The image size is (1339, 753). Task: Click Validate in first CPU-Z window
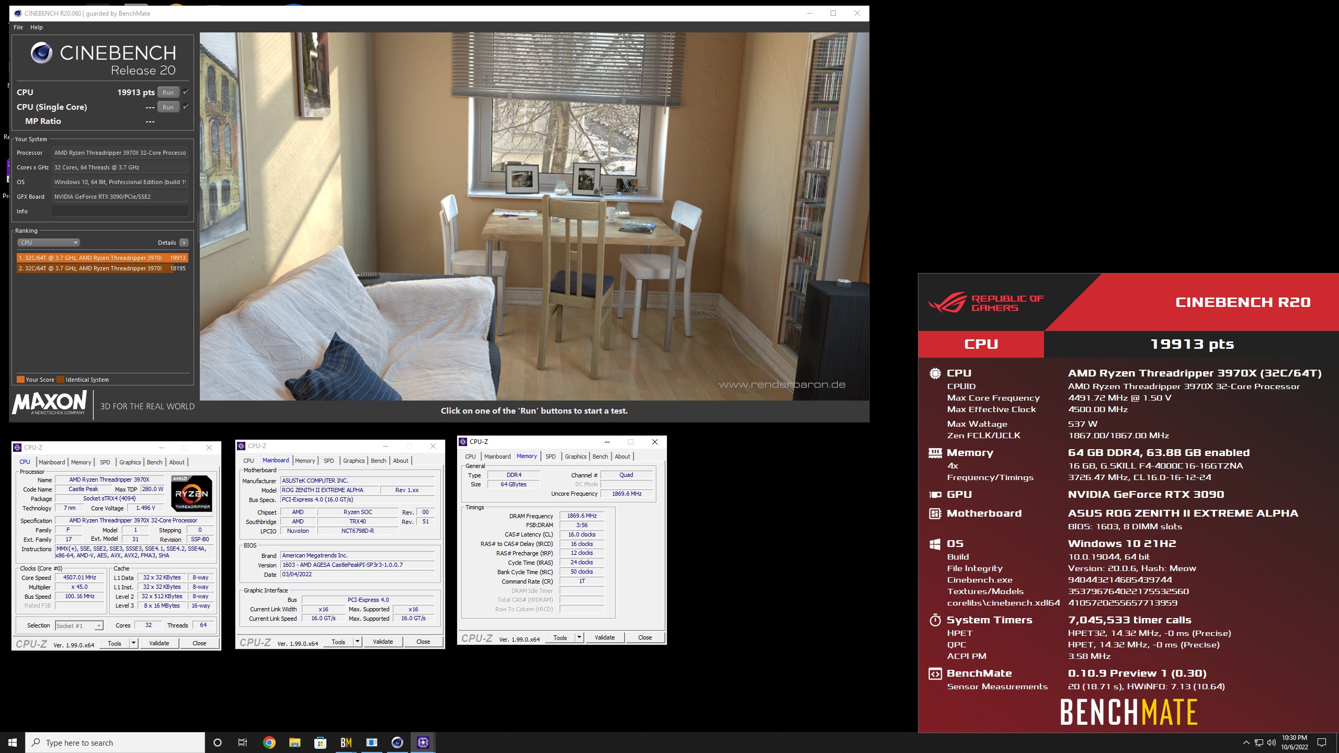click(159, 644)
